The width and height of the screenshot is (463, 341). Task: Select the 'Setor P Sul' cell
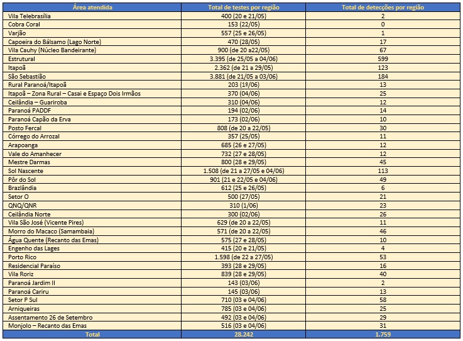(x=92, y=300)
